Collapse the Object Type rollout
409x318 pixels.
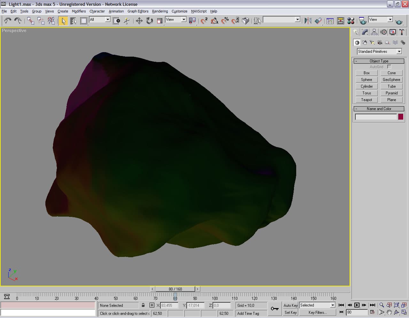pyautogui.click(x=379, y=61)
